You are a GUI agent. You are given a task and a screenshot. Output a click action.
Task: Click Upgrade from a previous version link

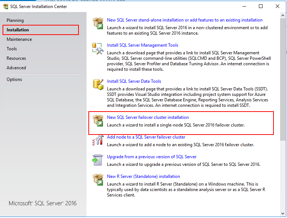152,157
